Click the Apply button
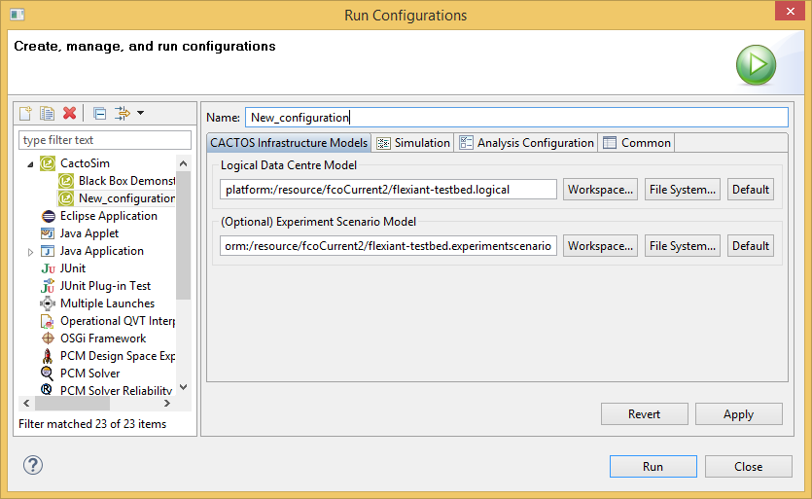 pos(738,414)
